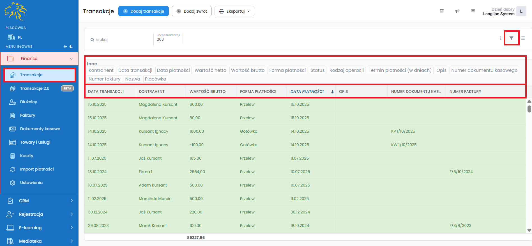Click the megaphone announcements icon
The width and height of the screenshot is (532, 246).
click(457, 11)
